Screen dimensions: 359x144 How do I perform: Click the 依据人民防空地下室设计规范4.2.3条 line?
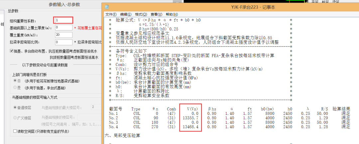point(198,42)
